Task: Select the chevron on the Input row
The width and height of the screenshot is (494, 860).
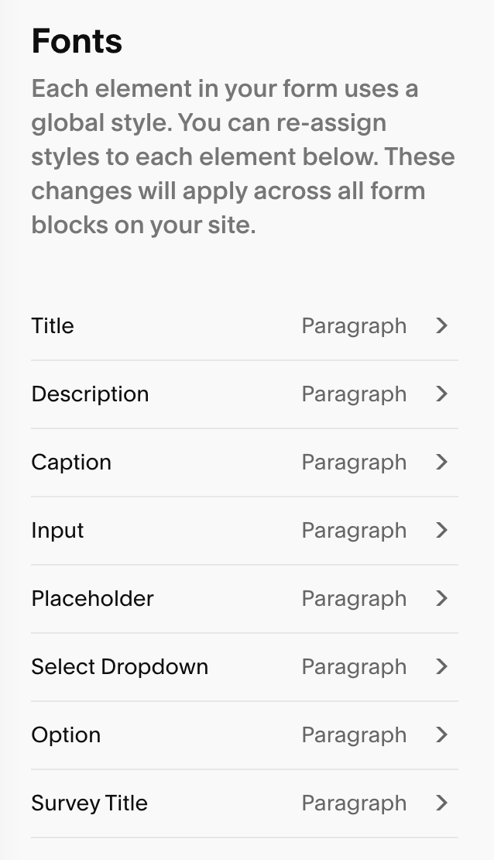Action: pos(442,530)
